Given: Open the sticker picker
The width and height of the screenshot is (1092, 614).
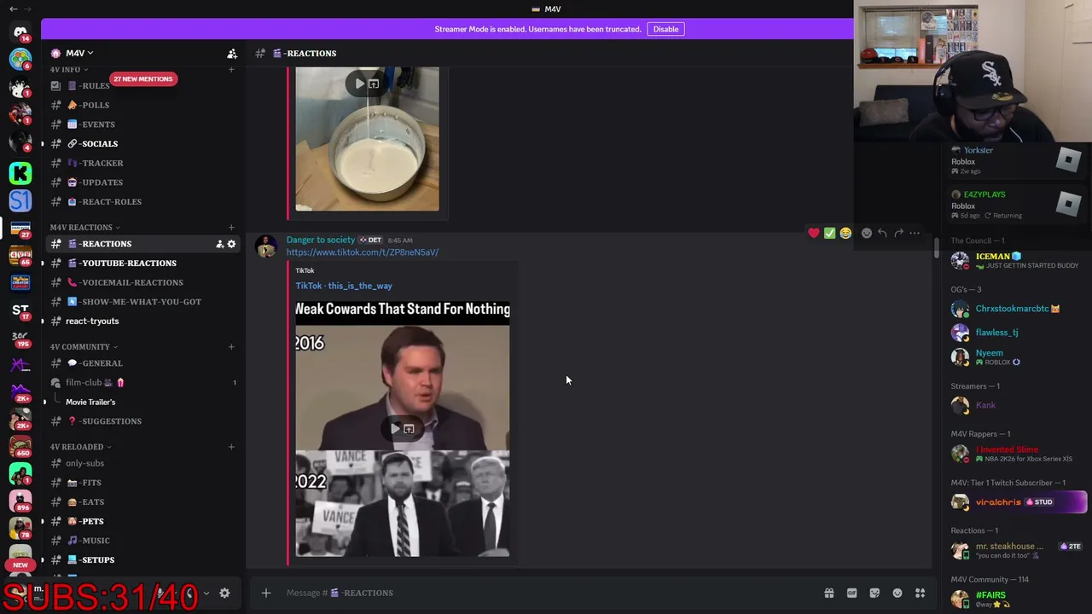Looking at the screenshot, I should 874,593.
